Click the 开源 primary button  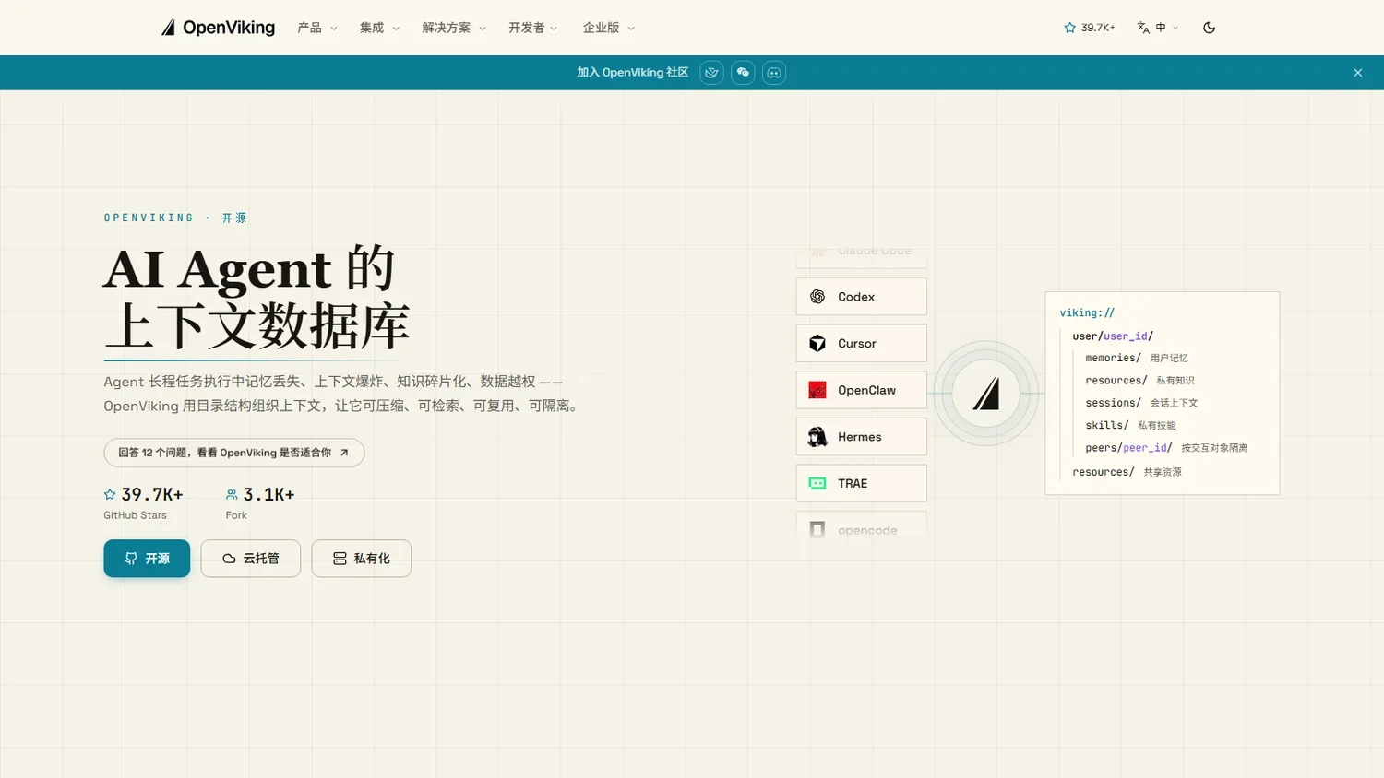coord(147,559)
